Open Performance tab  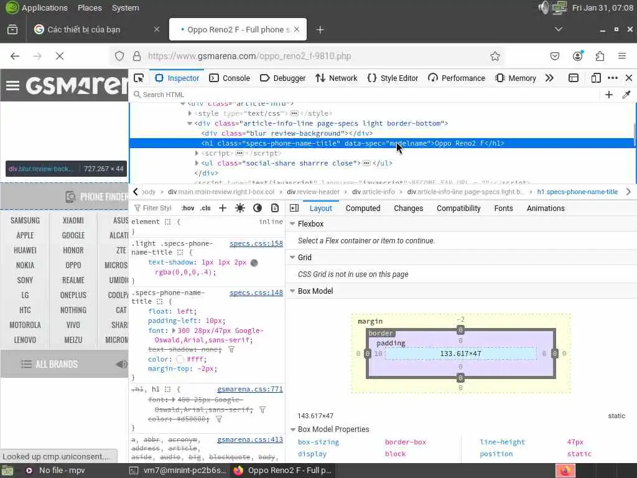[457, 78]
